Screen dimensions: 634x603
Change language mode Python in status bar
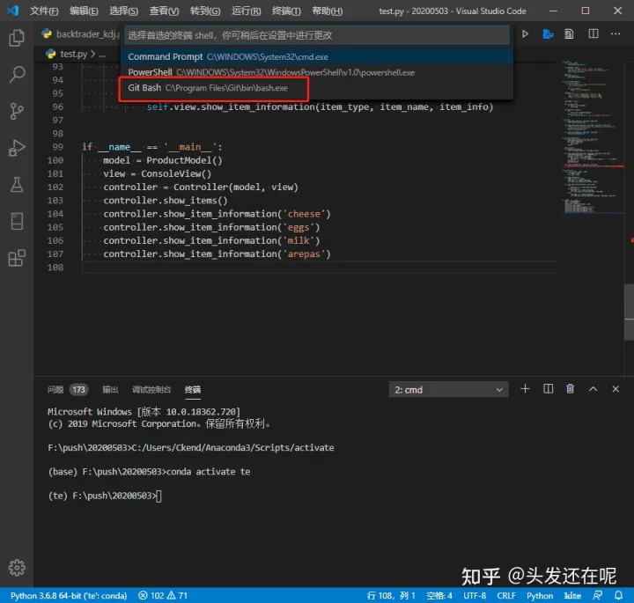(x=540, y=595)
